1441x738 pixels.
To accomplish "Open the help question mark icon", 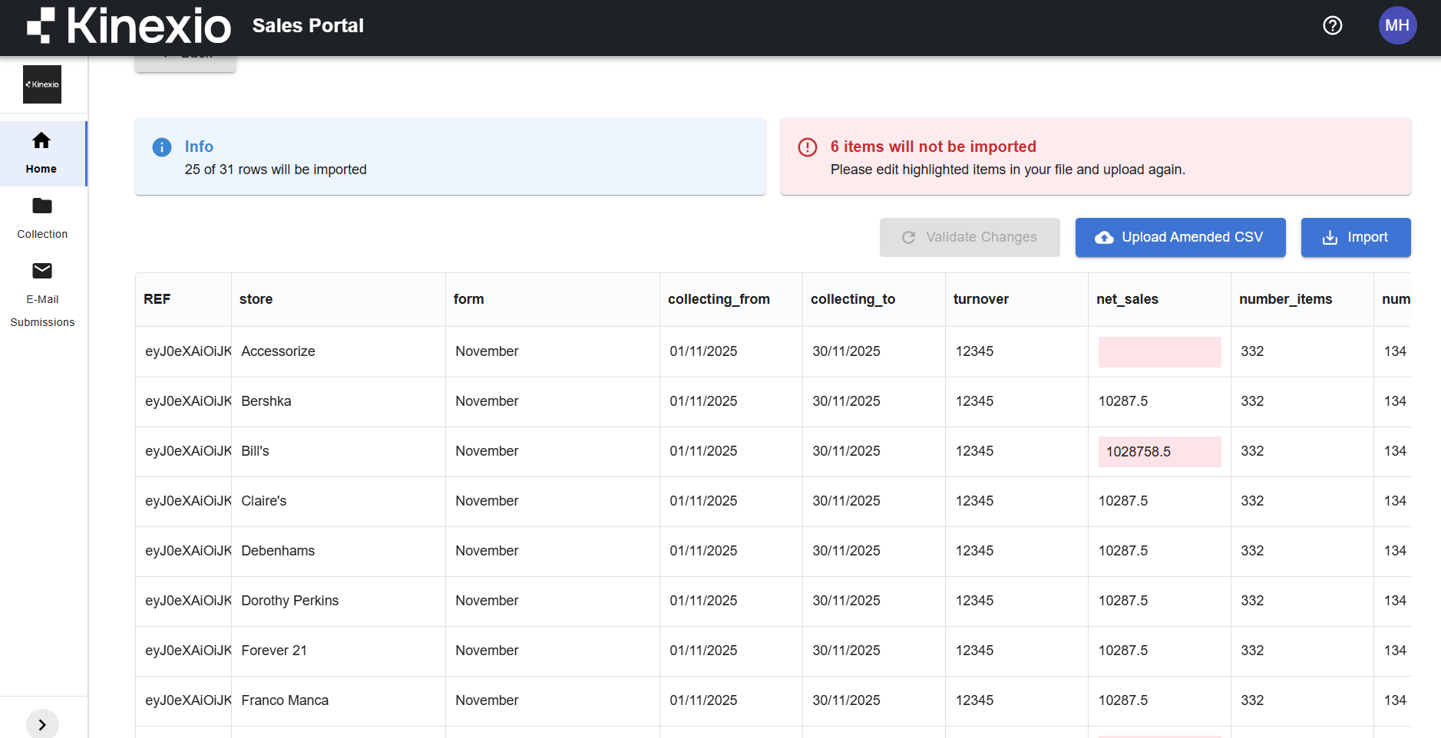I will tap(1332, 25).
